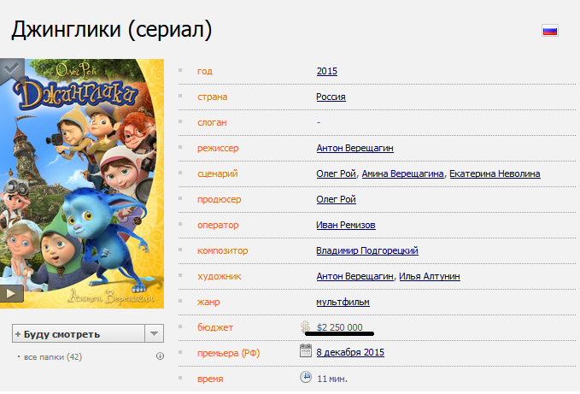The height and width of the screenshot is (394, 580).
Task: Open the folders info icon
Action: 160,356
